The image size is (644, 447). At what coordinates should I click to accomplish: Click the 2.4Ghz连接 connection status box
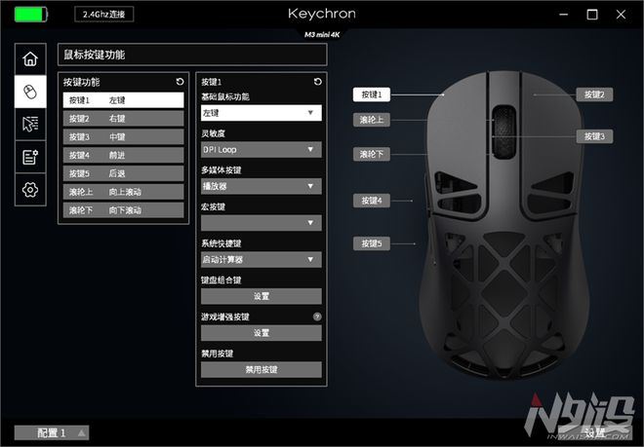pyautogui.click(x=103, y=15)
